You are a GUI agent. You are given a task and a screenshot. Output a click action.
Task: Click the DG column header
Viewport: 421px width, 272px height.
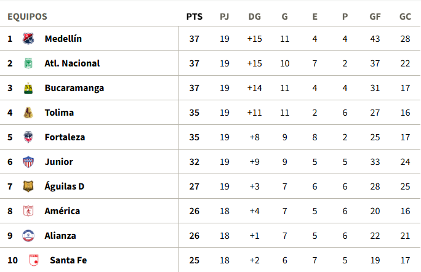coord(254,17)
